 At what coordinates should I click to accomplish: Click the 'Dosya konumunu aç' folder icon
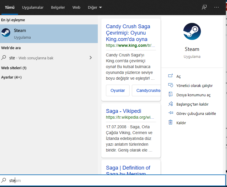(x=171, y=95)
